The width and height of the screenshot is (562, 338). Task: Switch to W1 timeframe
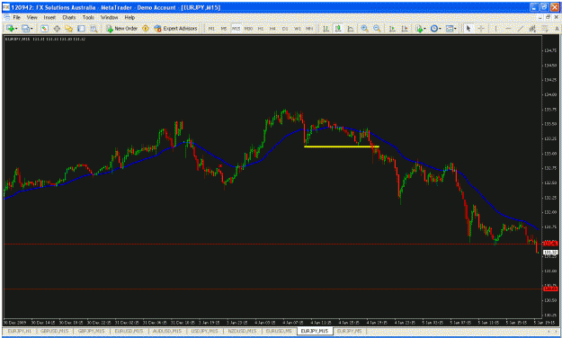[297, 29]
